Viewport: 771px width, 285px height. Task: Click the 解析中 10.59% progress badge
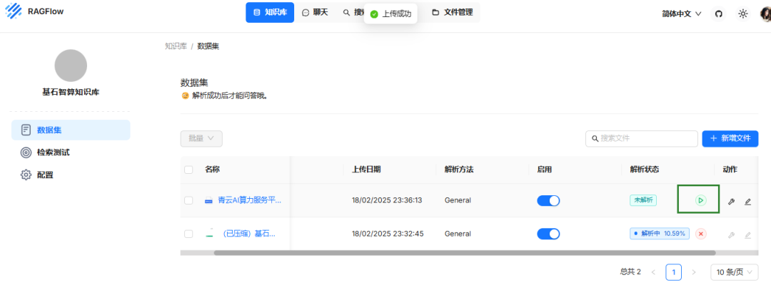point(660,234)
